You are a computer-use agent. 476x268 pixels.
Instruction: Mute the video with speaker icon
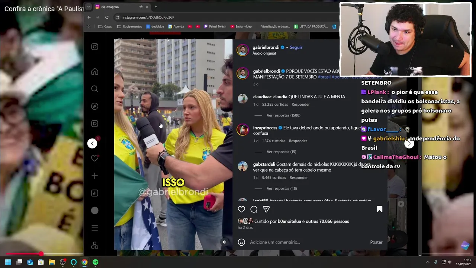point(224,242)
